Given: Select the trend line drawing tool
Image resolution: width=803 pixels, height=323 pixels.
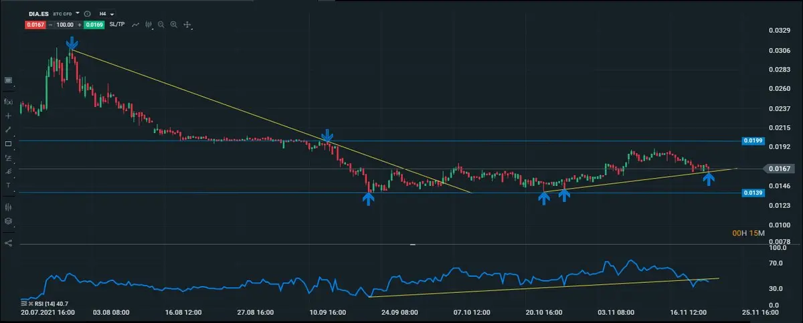Looking at the screenshot, I should (x=9, y=130).
